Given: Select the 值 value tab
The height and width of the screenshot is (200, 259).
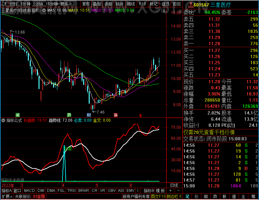Looking at the screenshot, I should coord(234,196).
